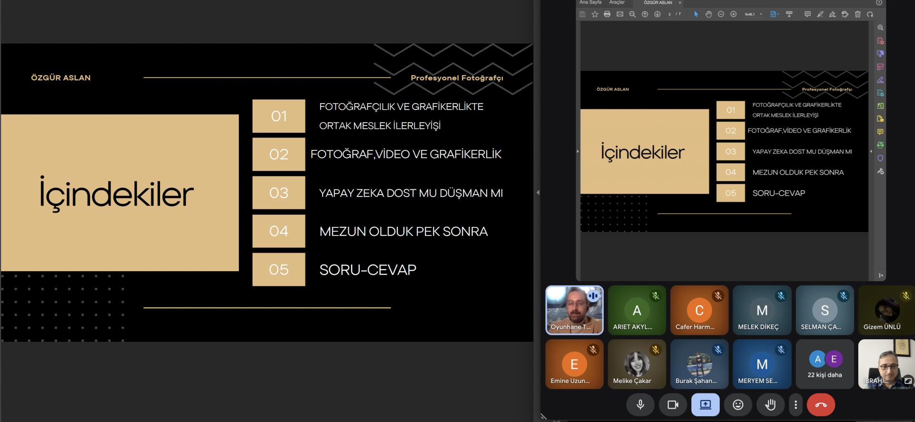Open the zoom percentage dropdown

pyautogui.click(x=761, y=14)
